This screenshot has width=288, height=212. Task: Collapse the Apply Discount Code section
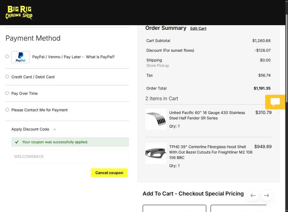34,129
